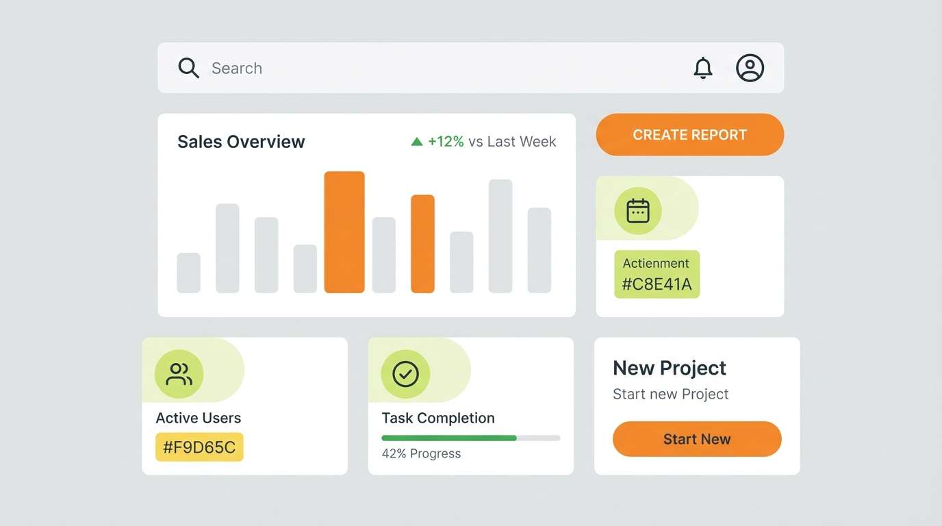Click the green upward triangle indicator
Viewport: 942px width, 526px height.
(x=417, y=141)
